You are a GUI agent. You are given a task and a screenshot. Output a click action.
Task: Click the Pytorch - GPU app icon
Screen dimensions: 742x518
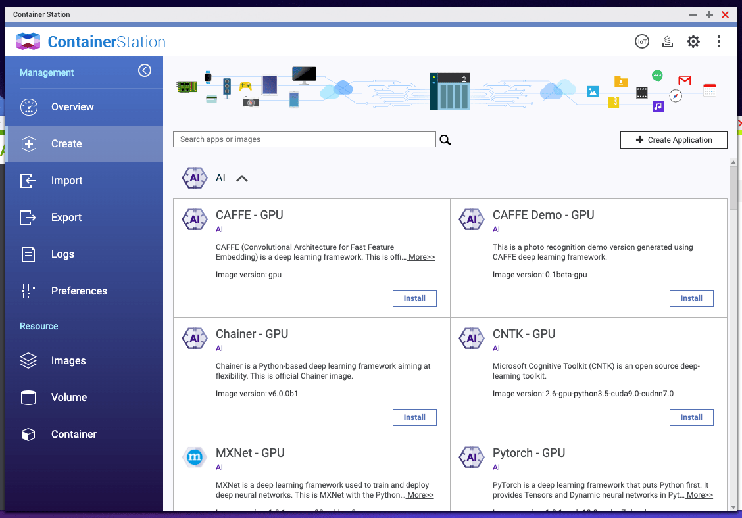tap(472, 457)
